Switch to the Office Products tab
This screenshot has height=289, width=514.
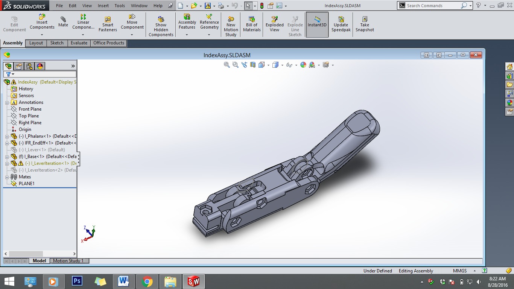(109, 43)
